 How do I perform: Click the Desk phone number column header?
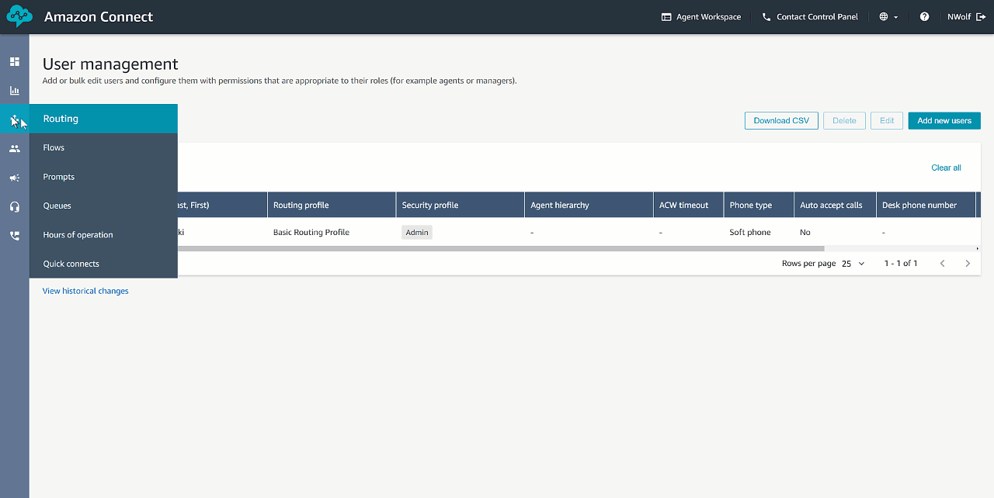click(926, 205)
